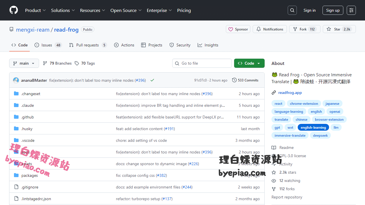This screenshot has width=365, height=205.
Task: Expand the Solutions menu
Action: pyautogui.click(x=63, y=10)
